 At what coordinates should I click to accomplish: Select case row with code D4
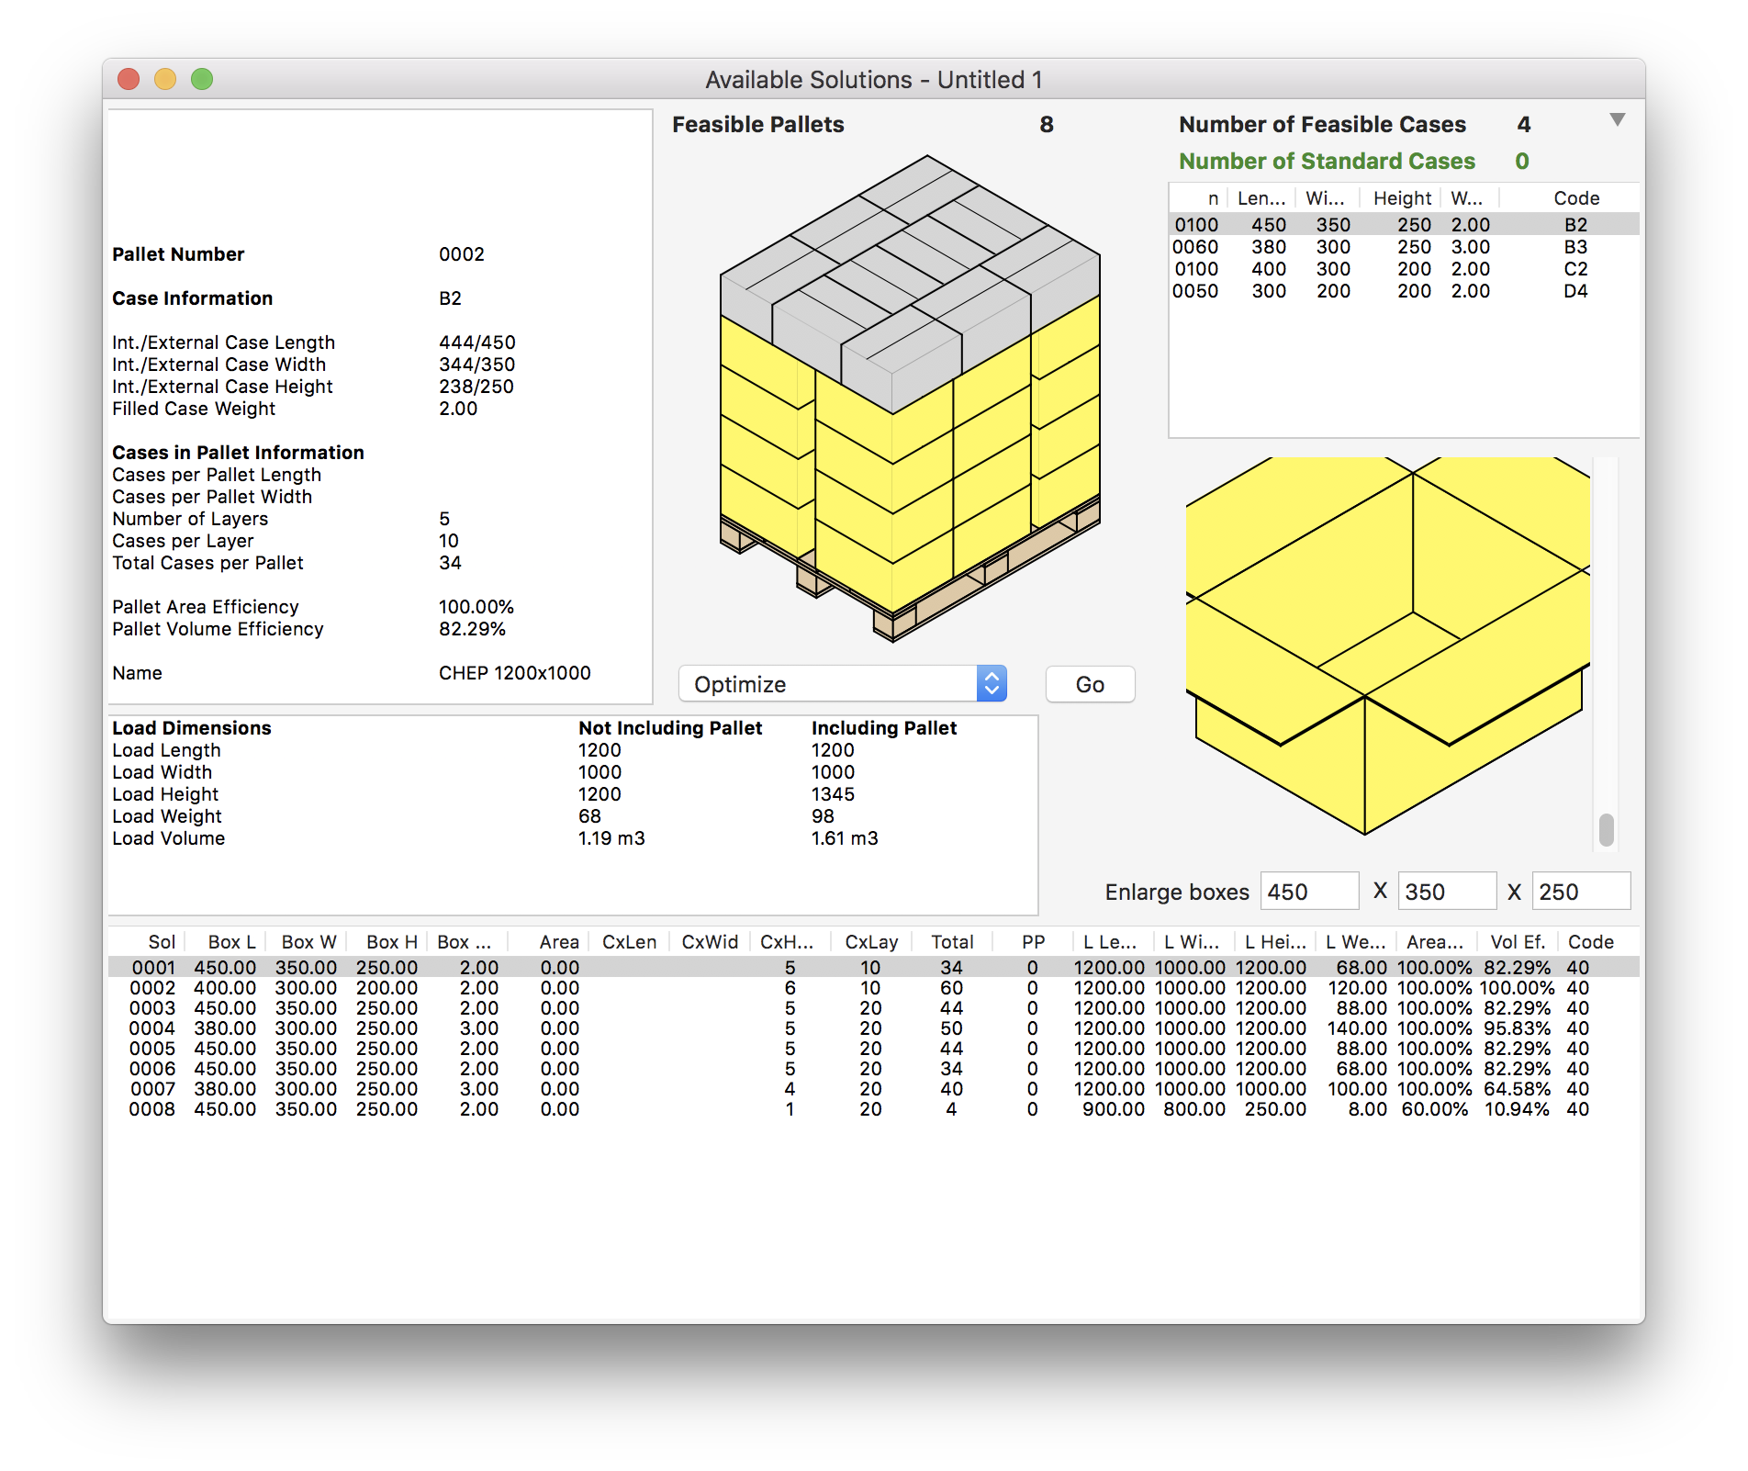click(1404, 291)
